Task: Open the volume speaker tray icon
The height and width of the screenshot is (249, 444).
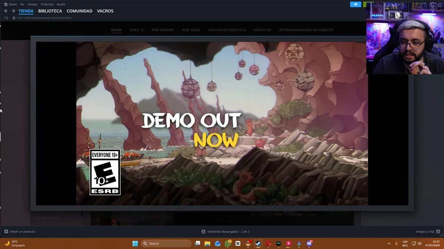Action: pos(419,243)
